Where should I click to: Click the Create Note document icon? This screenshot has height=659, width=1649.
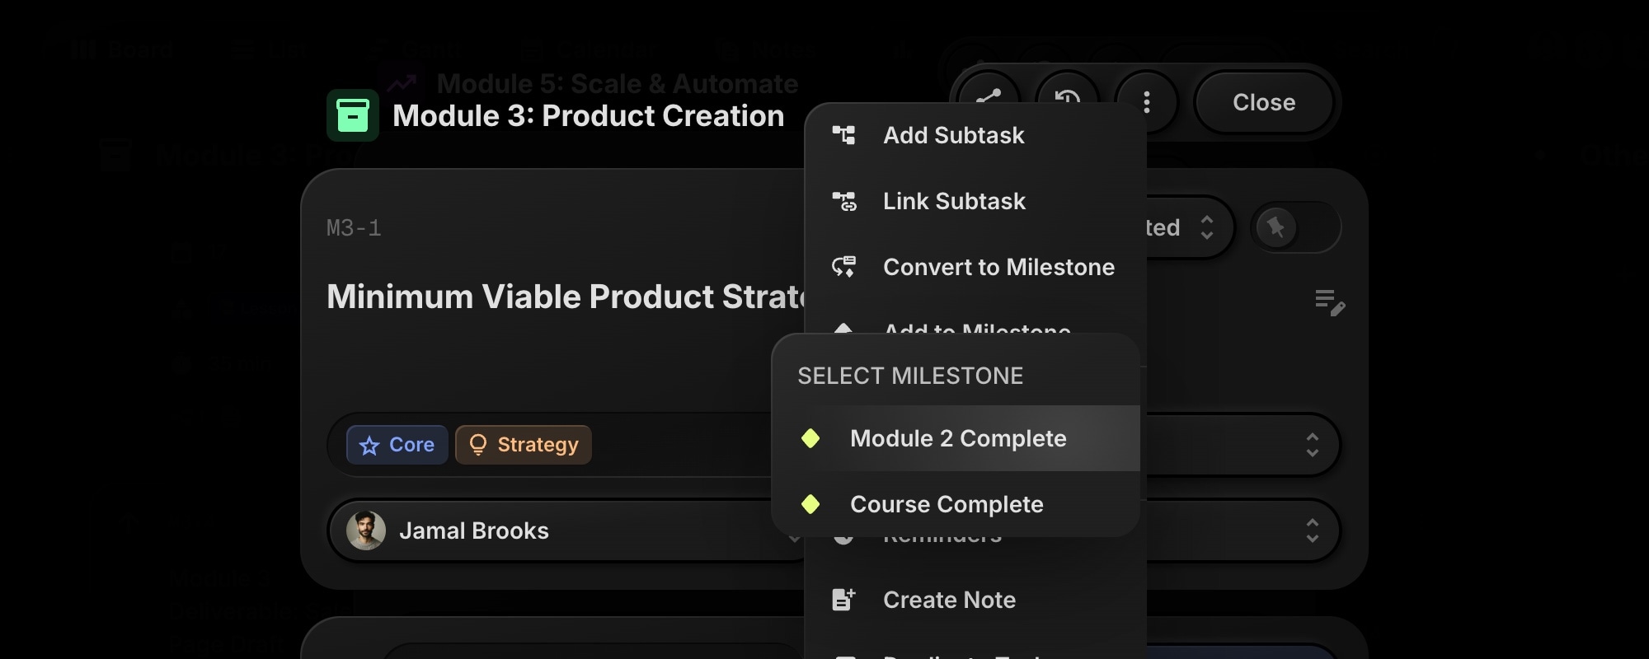843,600
